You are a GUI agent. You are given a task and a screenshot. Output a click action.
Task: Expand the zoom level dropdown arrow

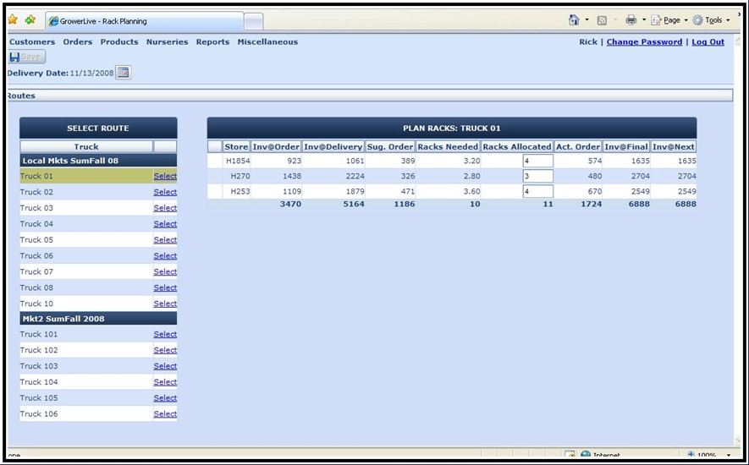[727, 455]
